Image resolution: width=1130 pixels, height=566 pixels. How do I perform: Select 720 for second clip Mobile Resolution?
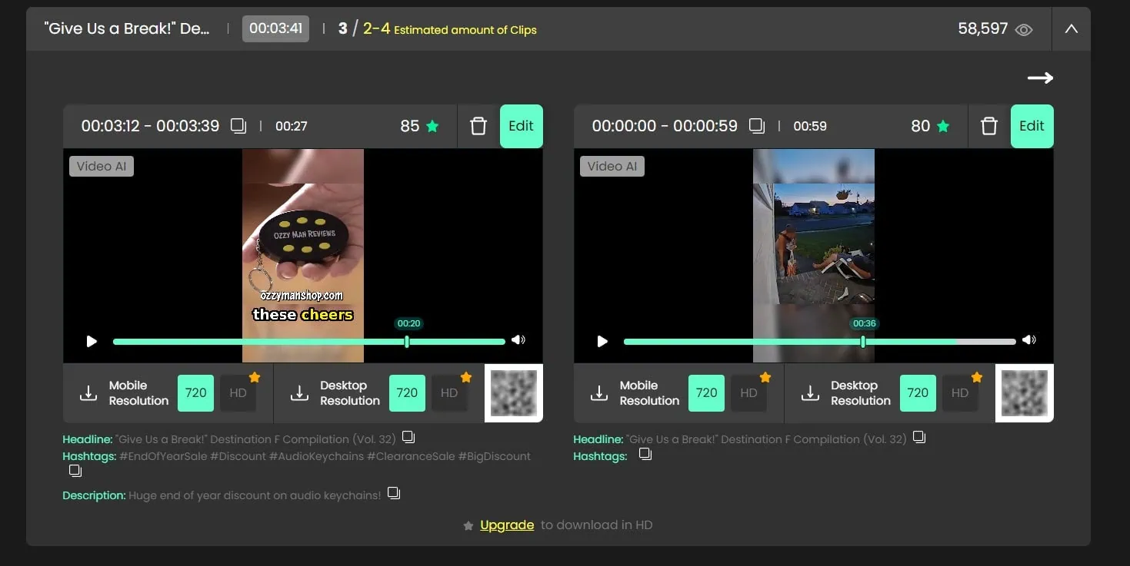[706, 392]
